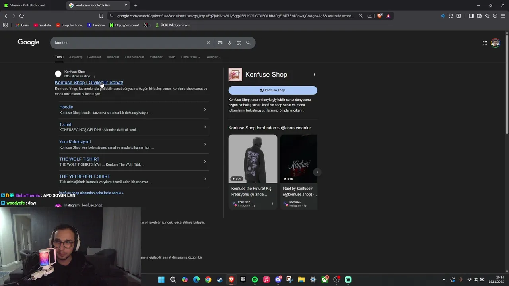The width and height of the screenshot is (509, 286).
Task: Launch Epic Games from the taskbar
Action: [243, 280]
